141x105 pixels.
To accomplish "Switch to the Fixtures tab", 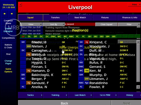I will click(x=105, y=18).
